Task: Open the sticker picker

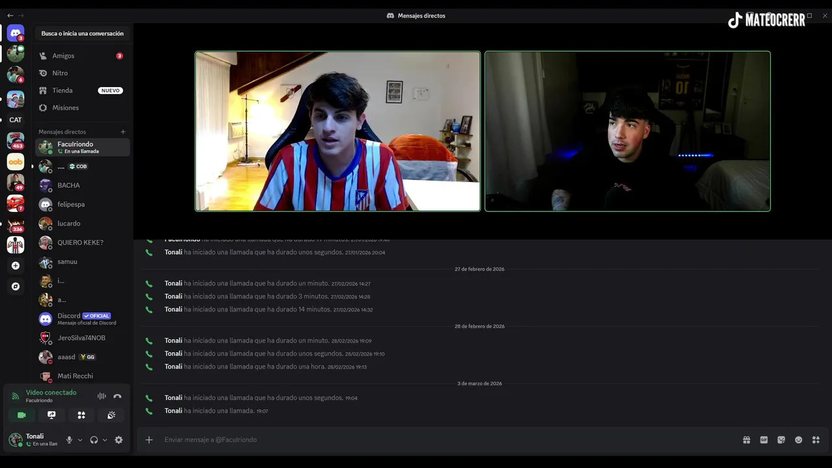Action: point(781,440)
